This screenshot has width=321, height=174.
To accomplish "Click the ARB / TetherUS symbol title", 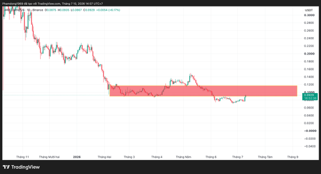I will tap(24, 10).
